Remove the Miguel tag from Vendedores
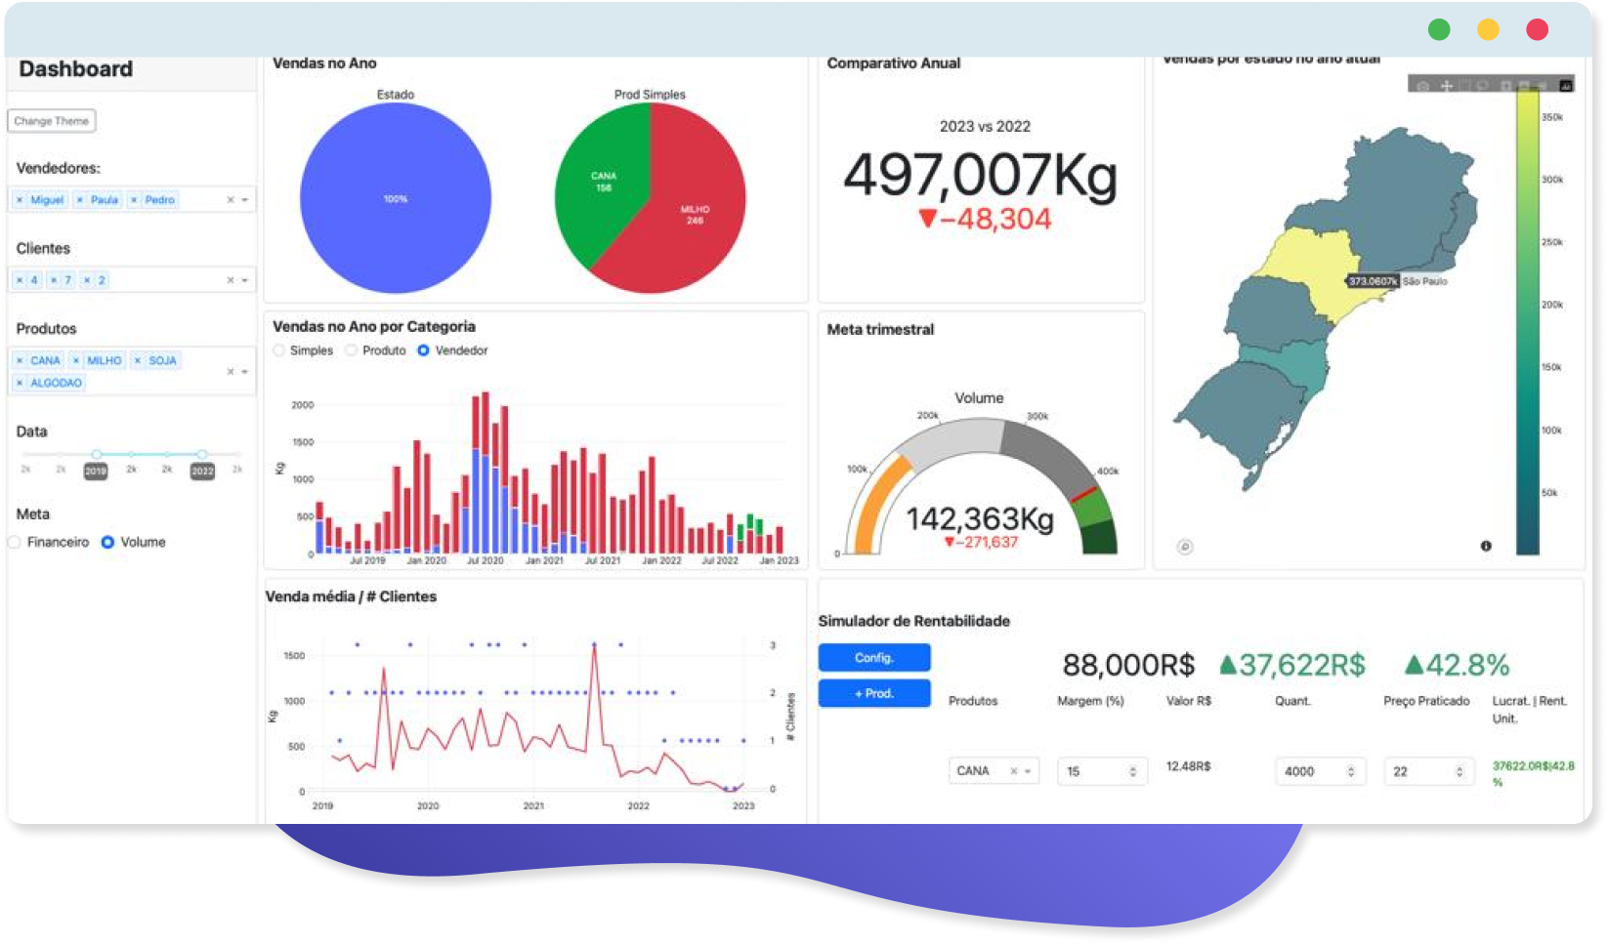This screenshot has width=1608, height=945. click(21, 200)
